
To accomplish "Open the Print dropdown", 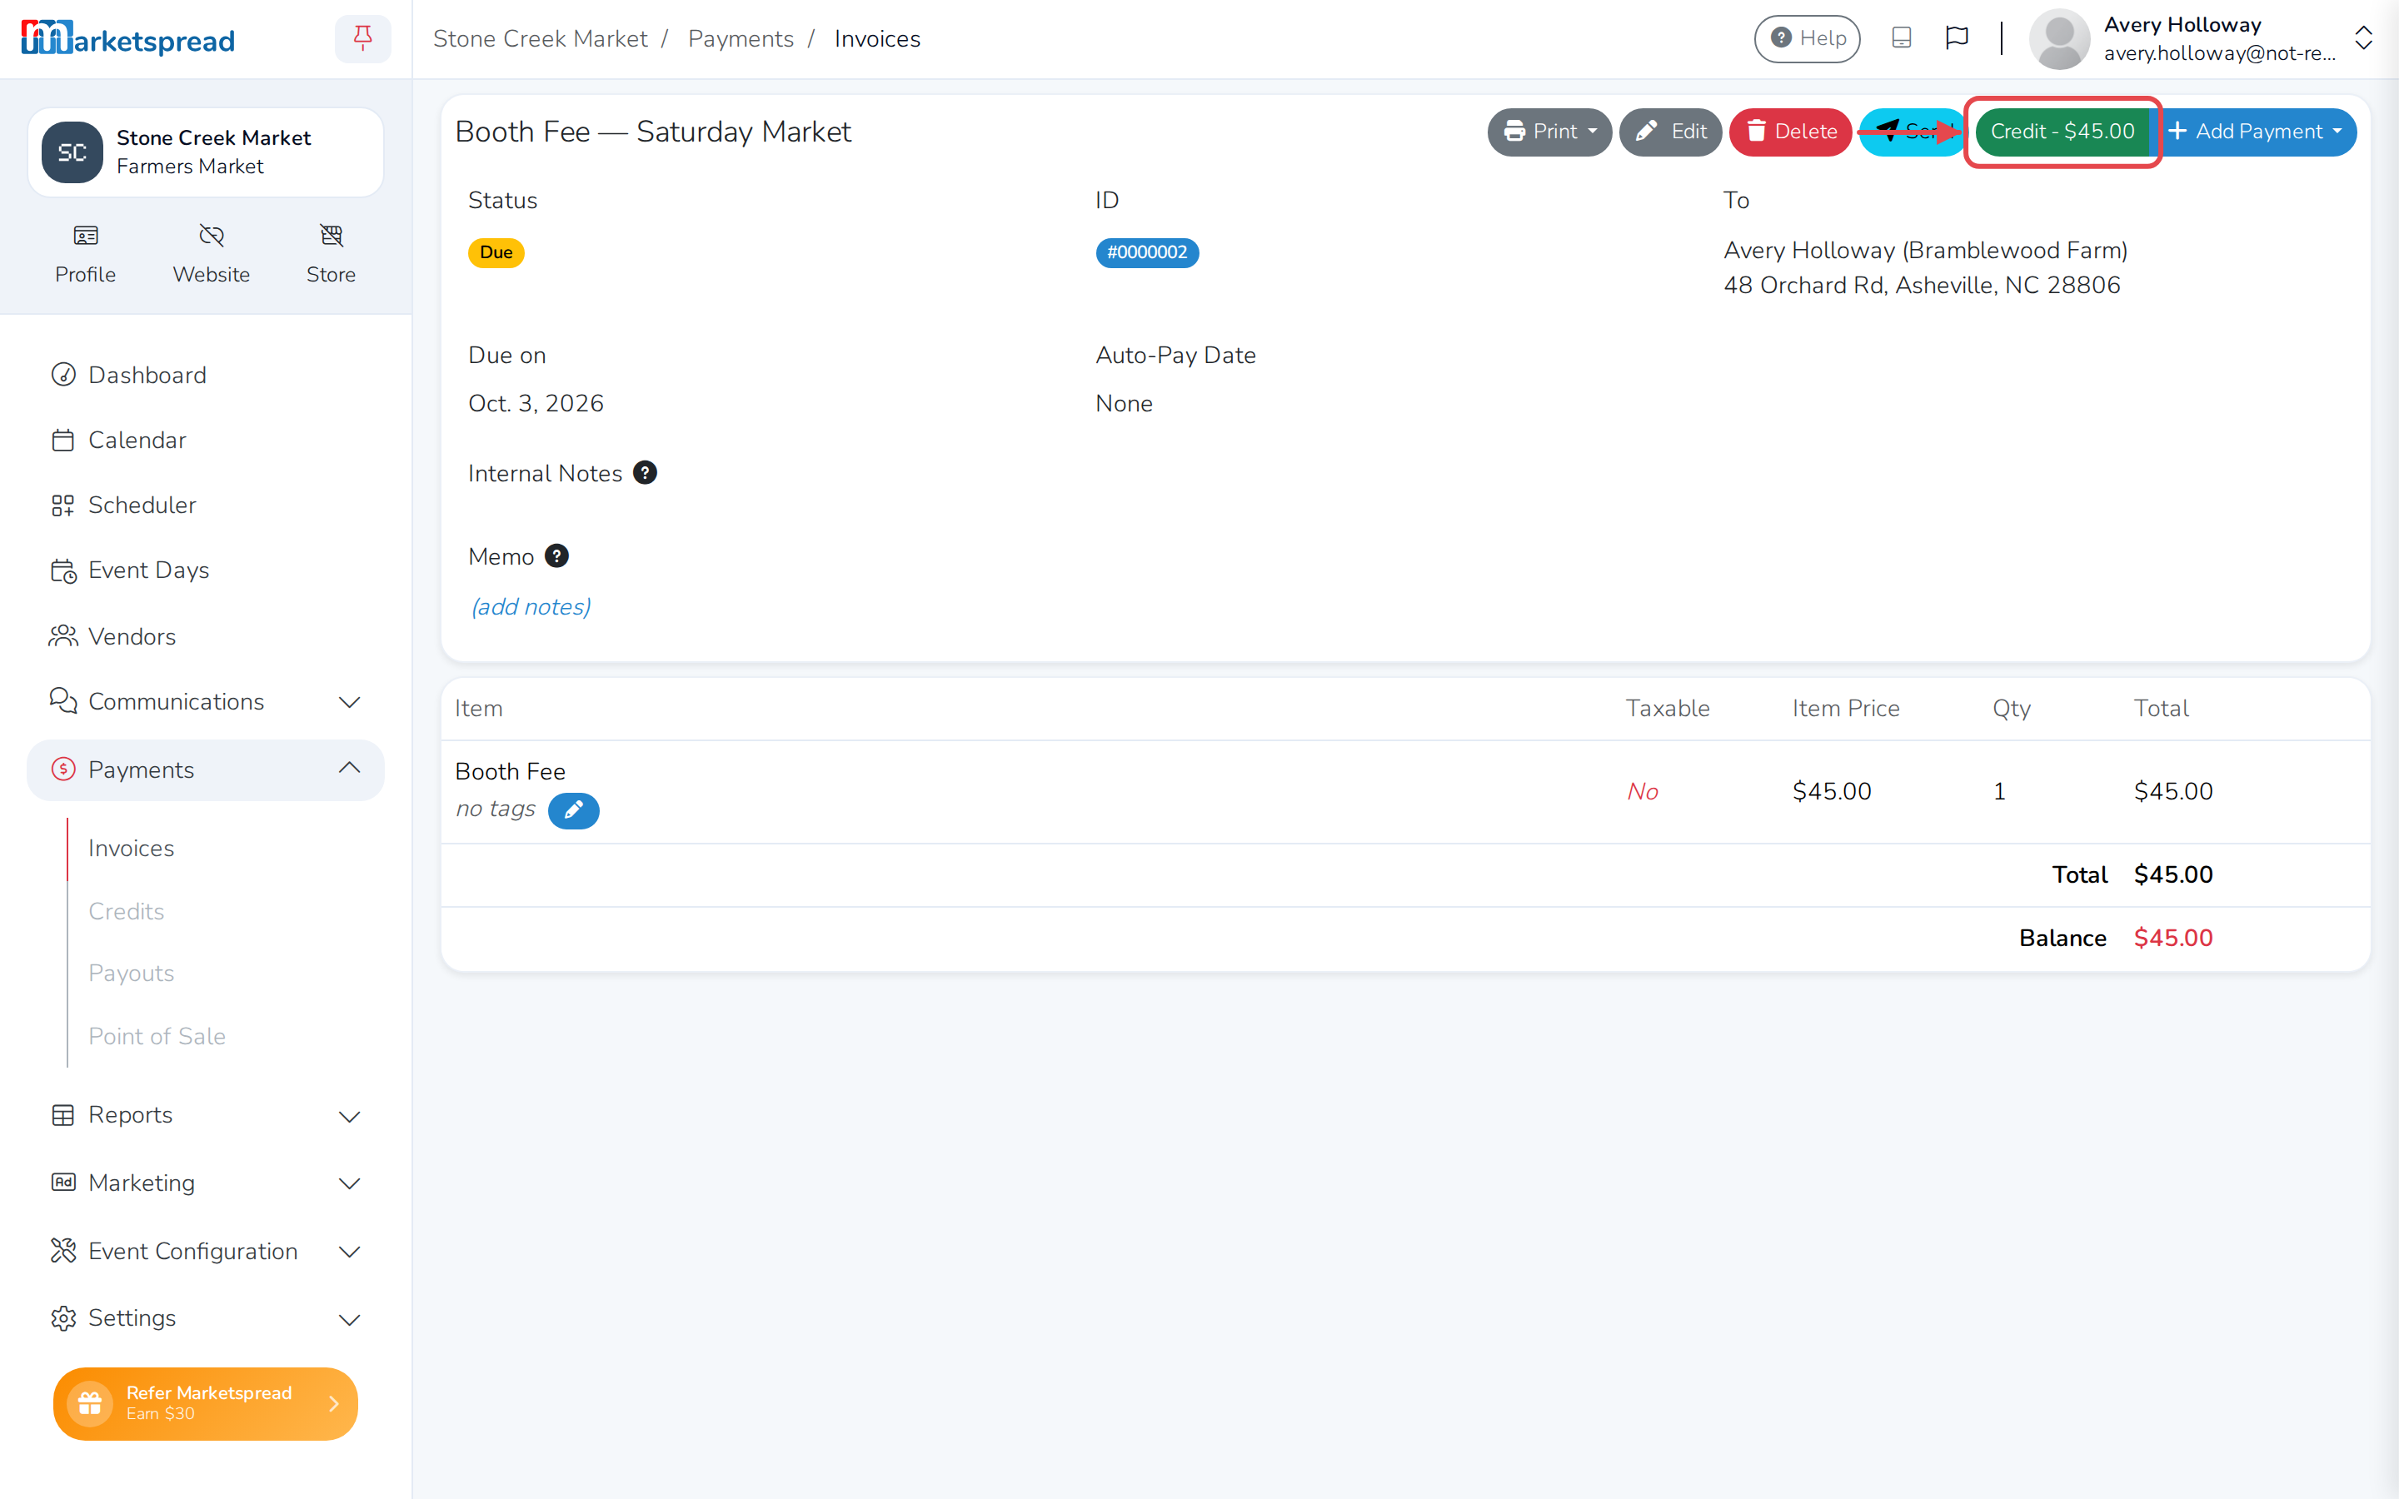I will (x=1549, y=132).
